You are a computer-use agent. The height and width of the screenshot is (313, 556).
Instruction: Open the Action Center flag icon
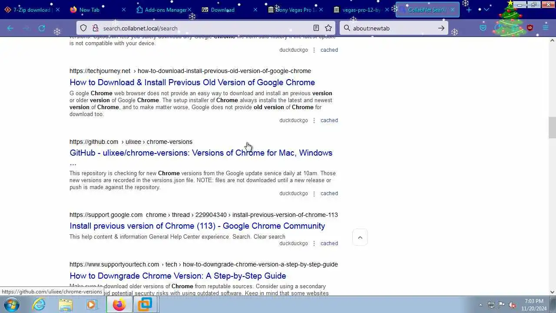pos(502,305)
